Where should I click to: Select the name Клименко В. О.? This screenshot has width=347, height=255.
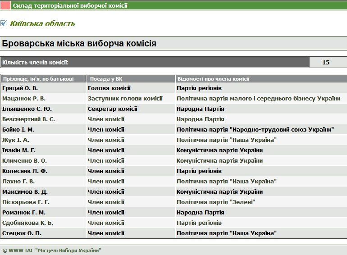[x=24, y=161]
